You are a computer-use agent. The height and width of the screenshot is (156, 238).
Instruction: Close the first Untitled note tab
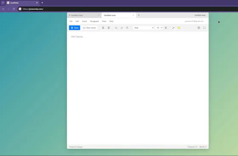[98, 15]
